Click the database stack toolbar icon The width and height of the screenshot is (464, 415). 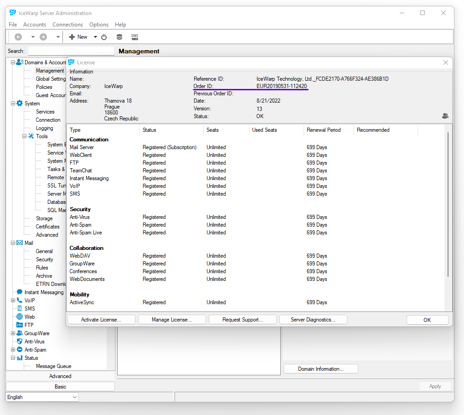pos(119,37)
